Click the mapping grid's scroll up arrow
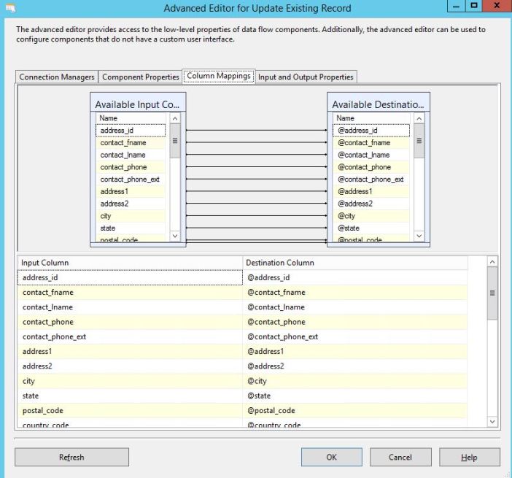Image resolution: width=512 pixels, height=478 pixels. pyautogui.click(x=492, y=261)
